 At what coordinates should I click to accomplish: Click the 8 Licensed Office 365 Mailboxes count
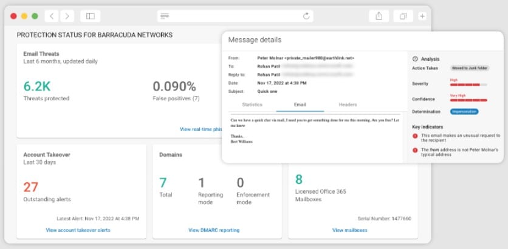pyautogui.click(x=299, y=179)
